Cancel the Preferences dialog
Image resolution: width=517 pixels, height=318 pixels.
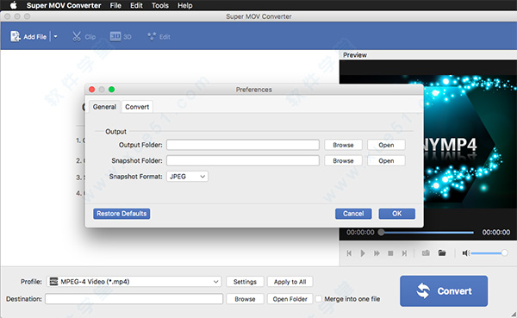(353, 214)
